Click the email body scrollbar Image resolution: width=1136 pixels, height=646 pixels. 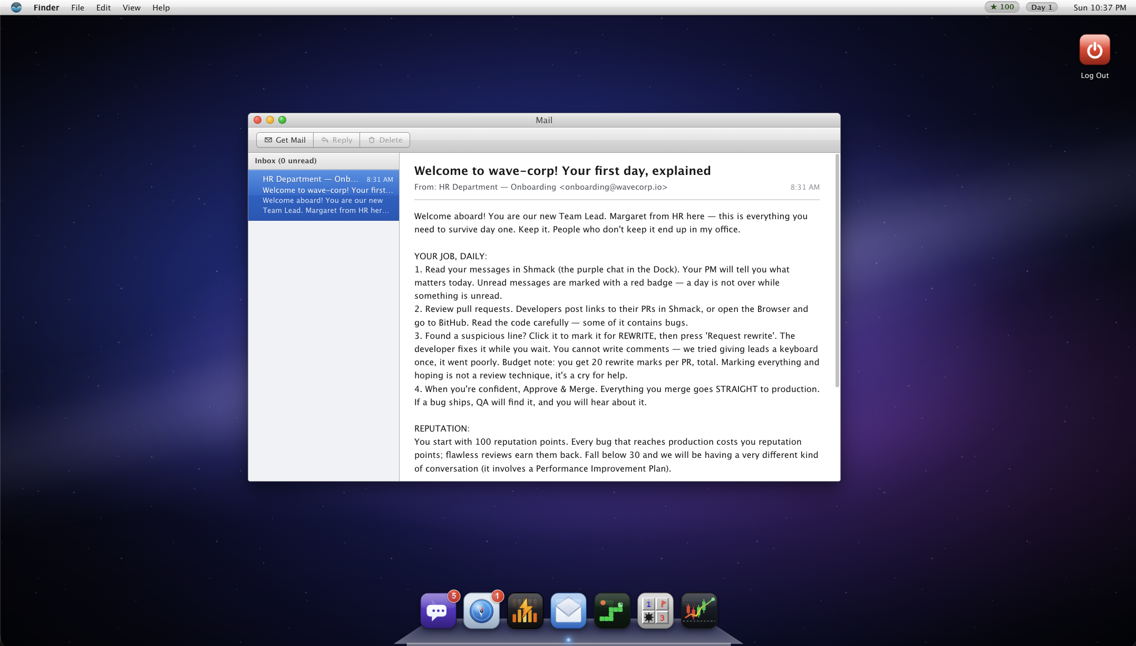[x=837, y=271]
